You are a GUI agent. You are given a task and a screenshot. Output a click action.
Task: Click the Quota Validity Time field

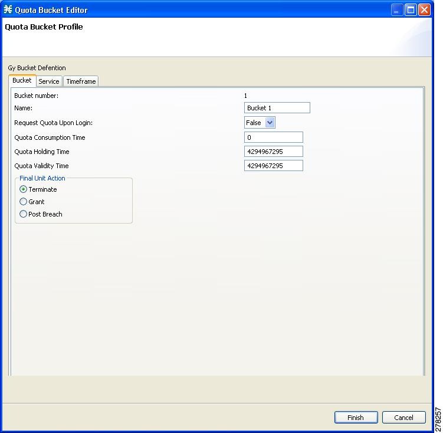[274, 166]
